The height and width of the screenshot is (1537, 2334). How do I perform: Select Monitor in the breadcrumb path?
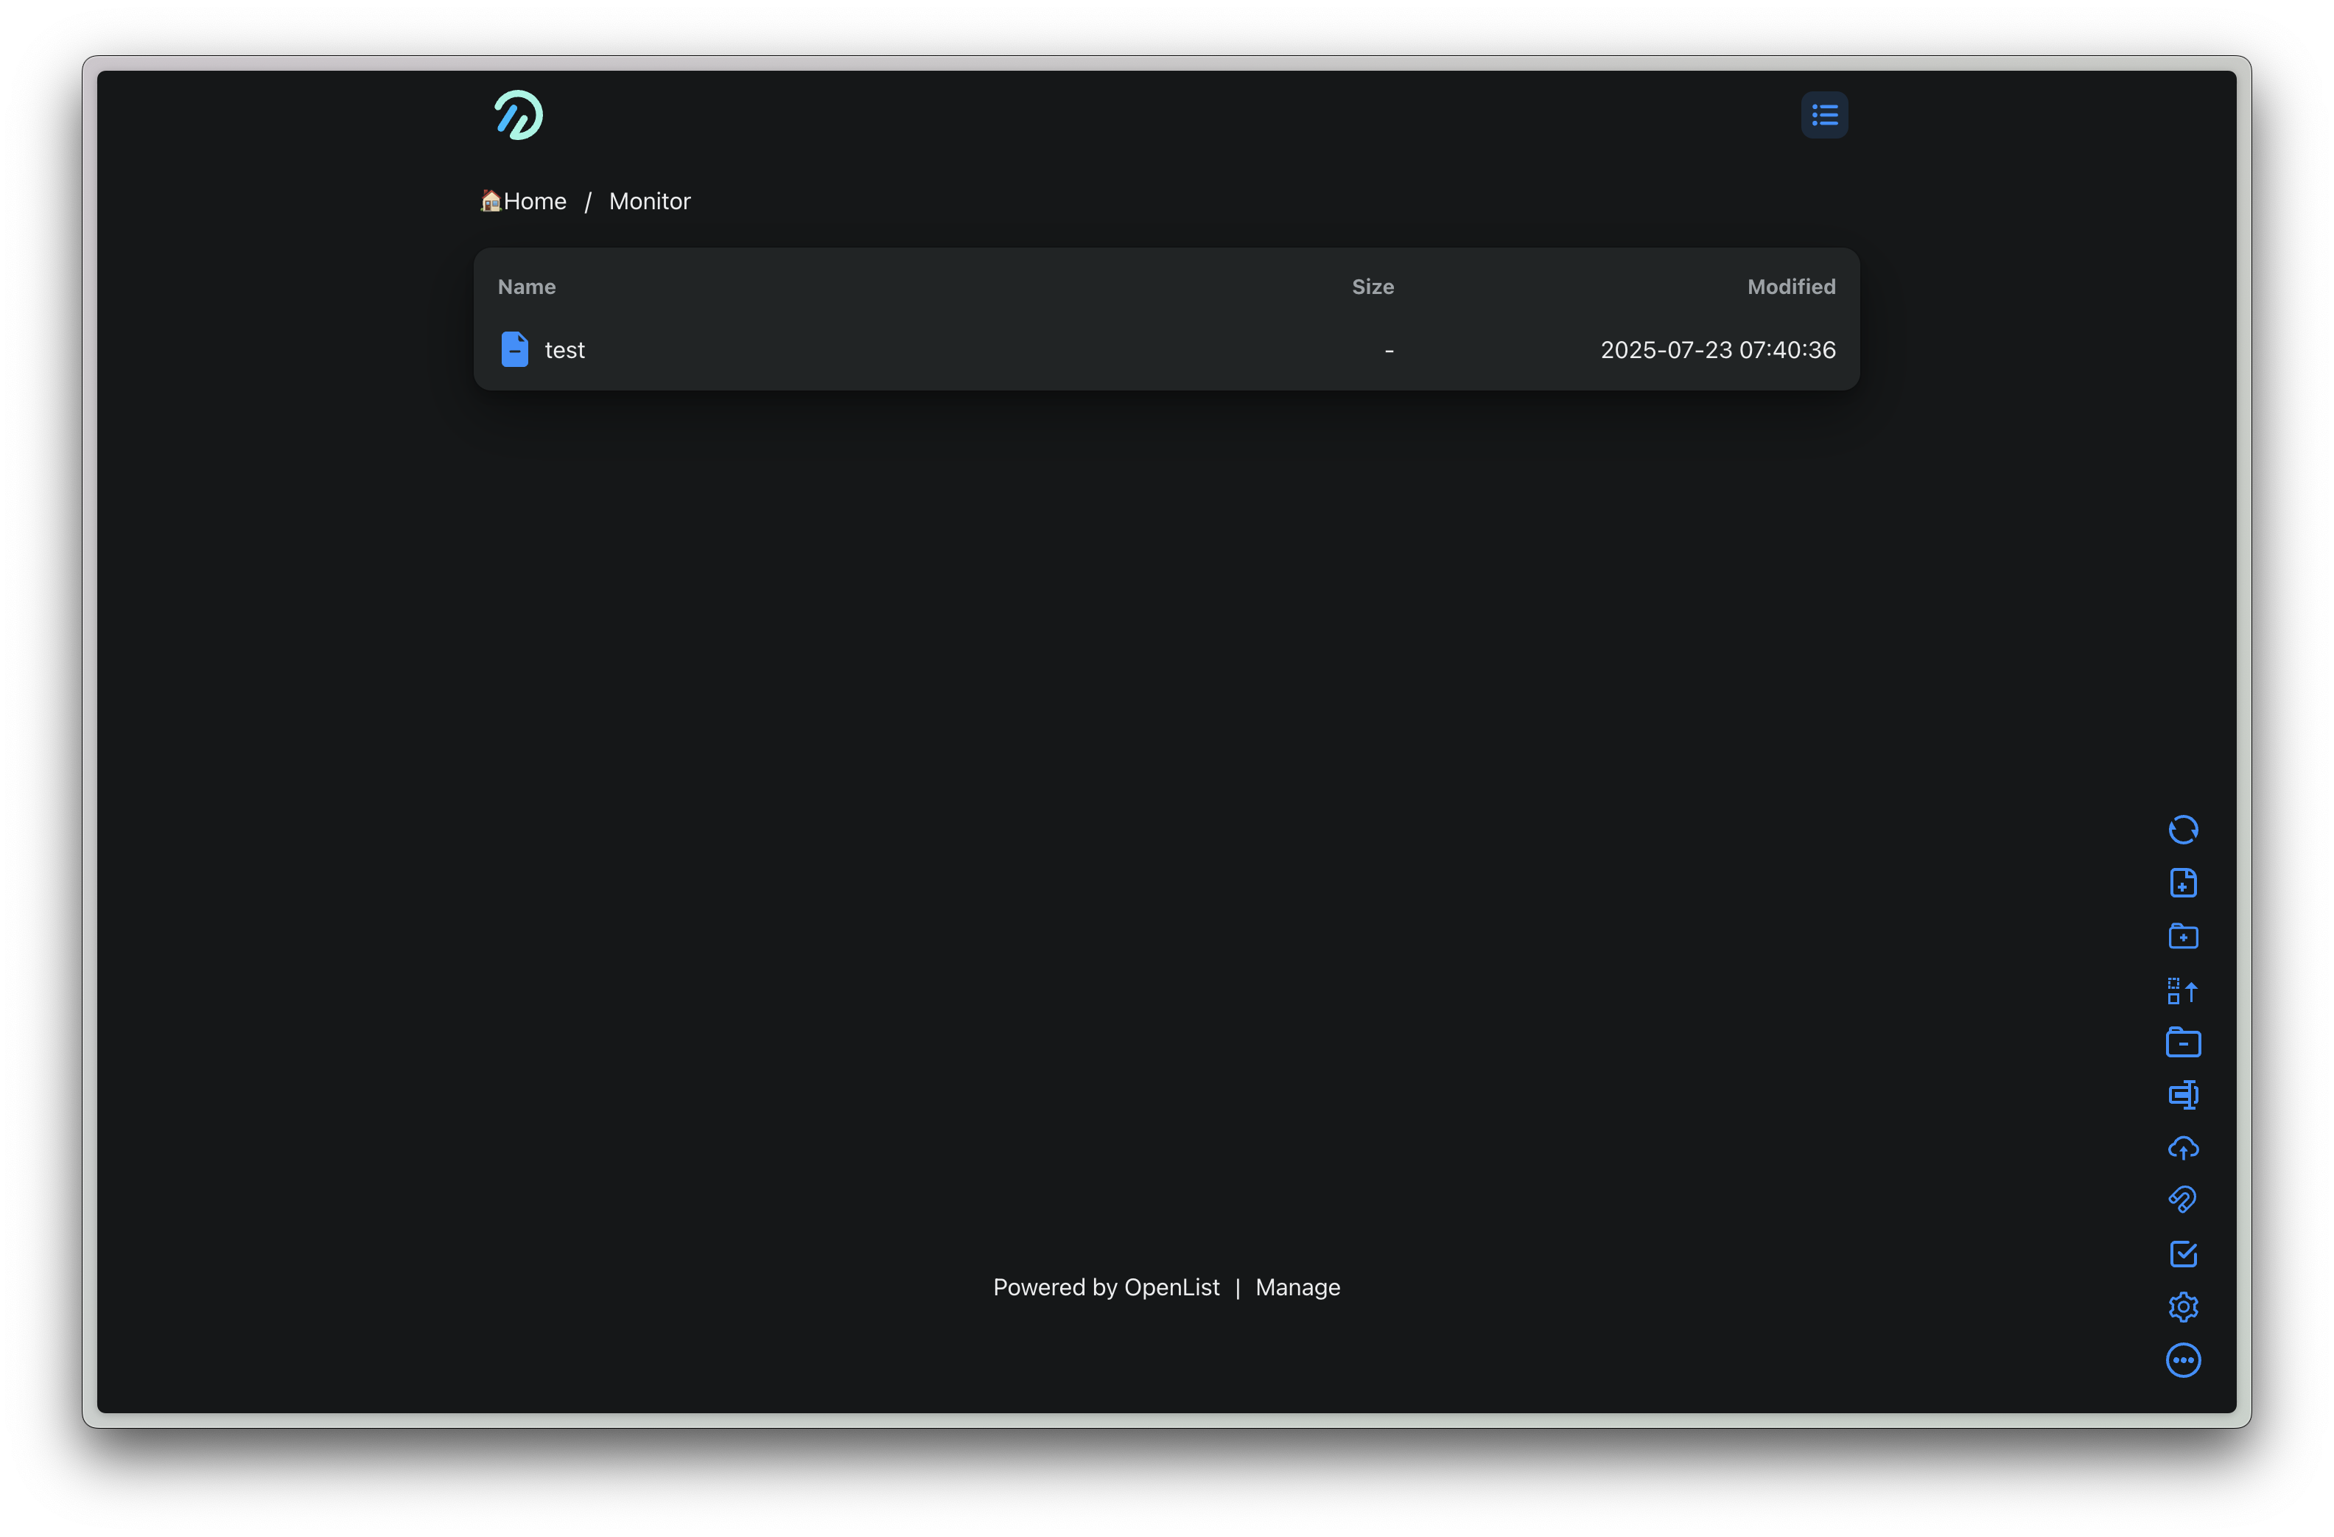(649, 202)
